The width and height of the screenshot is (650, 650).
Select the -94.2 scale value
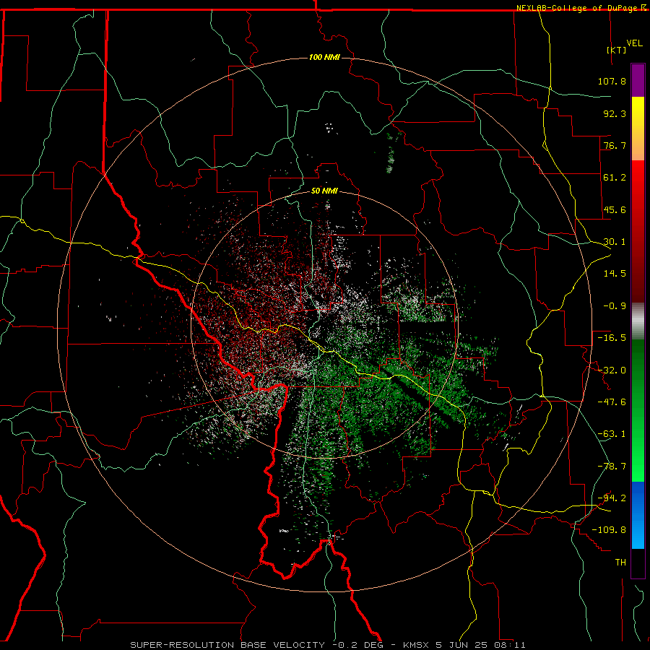[612, 498]
